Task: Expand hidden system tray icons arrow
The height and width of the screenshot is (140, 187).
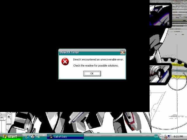Action: (x=161, y=137)
